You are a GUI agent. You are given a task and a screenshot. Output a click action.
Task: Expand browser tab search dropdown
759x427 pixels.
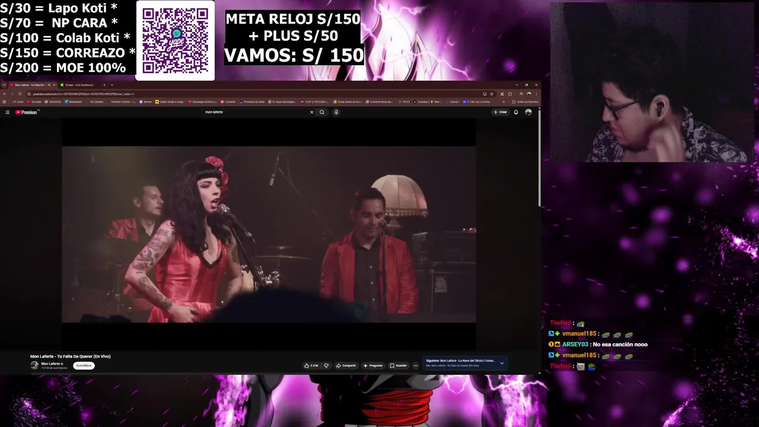pos(4,85)
